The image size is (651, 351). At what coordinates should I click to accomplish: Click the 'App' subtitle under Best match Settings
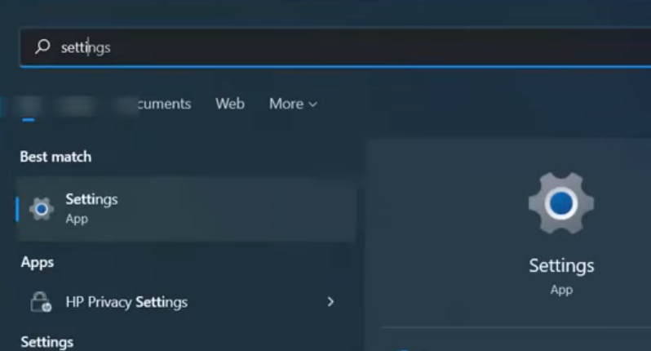pyautogui.click(x=77, y=219)
